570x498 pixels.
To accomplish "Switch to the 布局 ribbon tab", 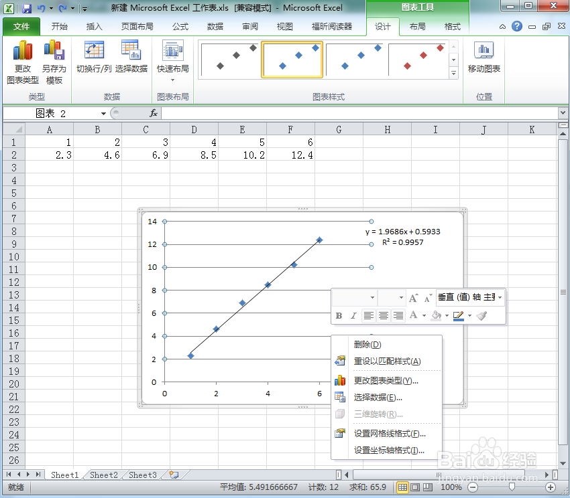I will (417, 27).
